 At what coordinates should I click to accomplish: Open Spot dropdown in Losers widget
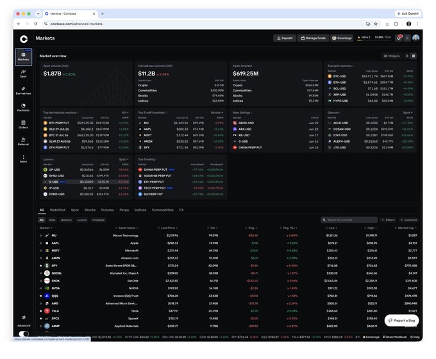(124, 159)
